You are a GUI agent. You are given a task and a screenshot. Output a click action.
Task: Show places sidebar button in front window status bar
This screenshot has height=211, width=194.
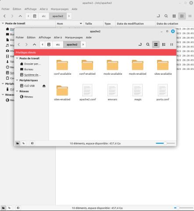[x=18, y=143]
